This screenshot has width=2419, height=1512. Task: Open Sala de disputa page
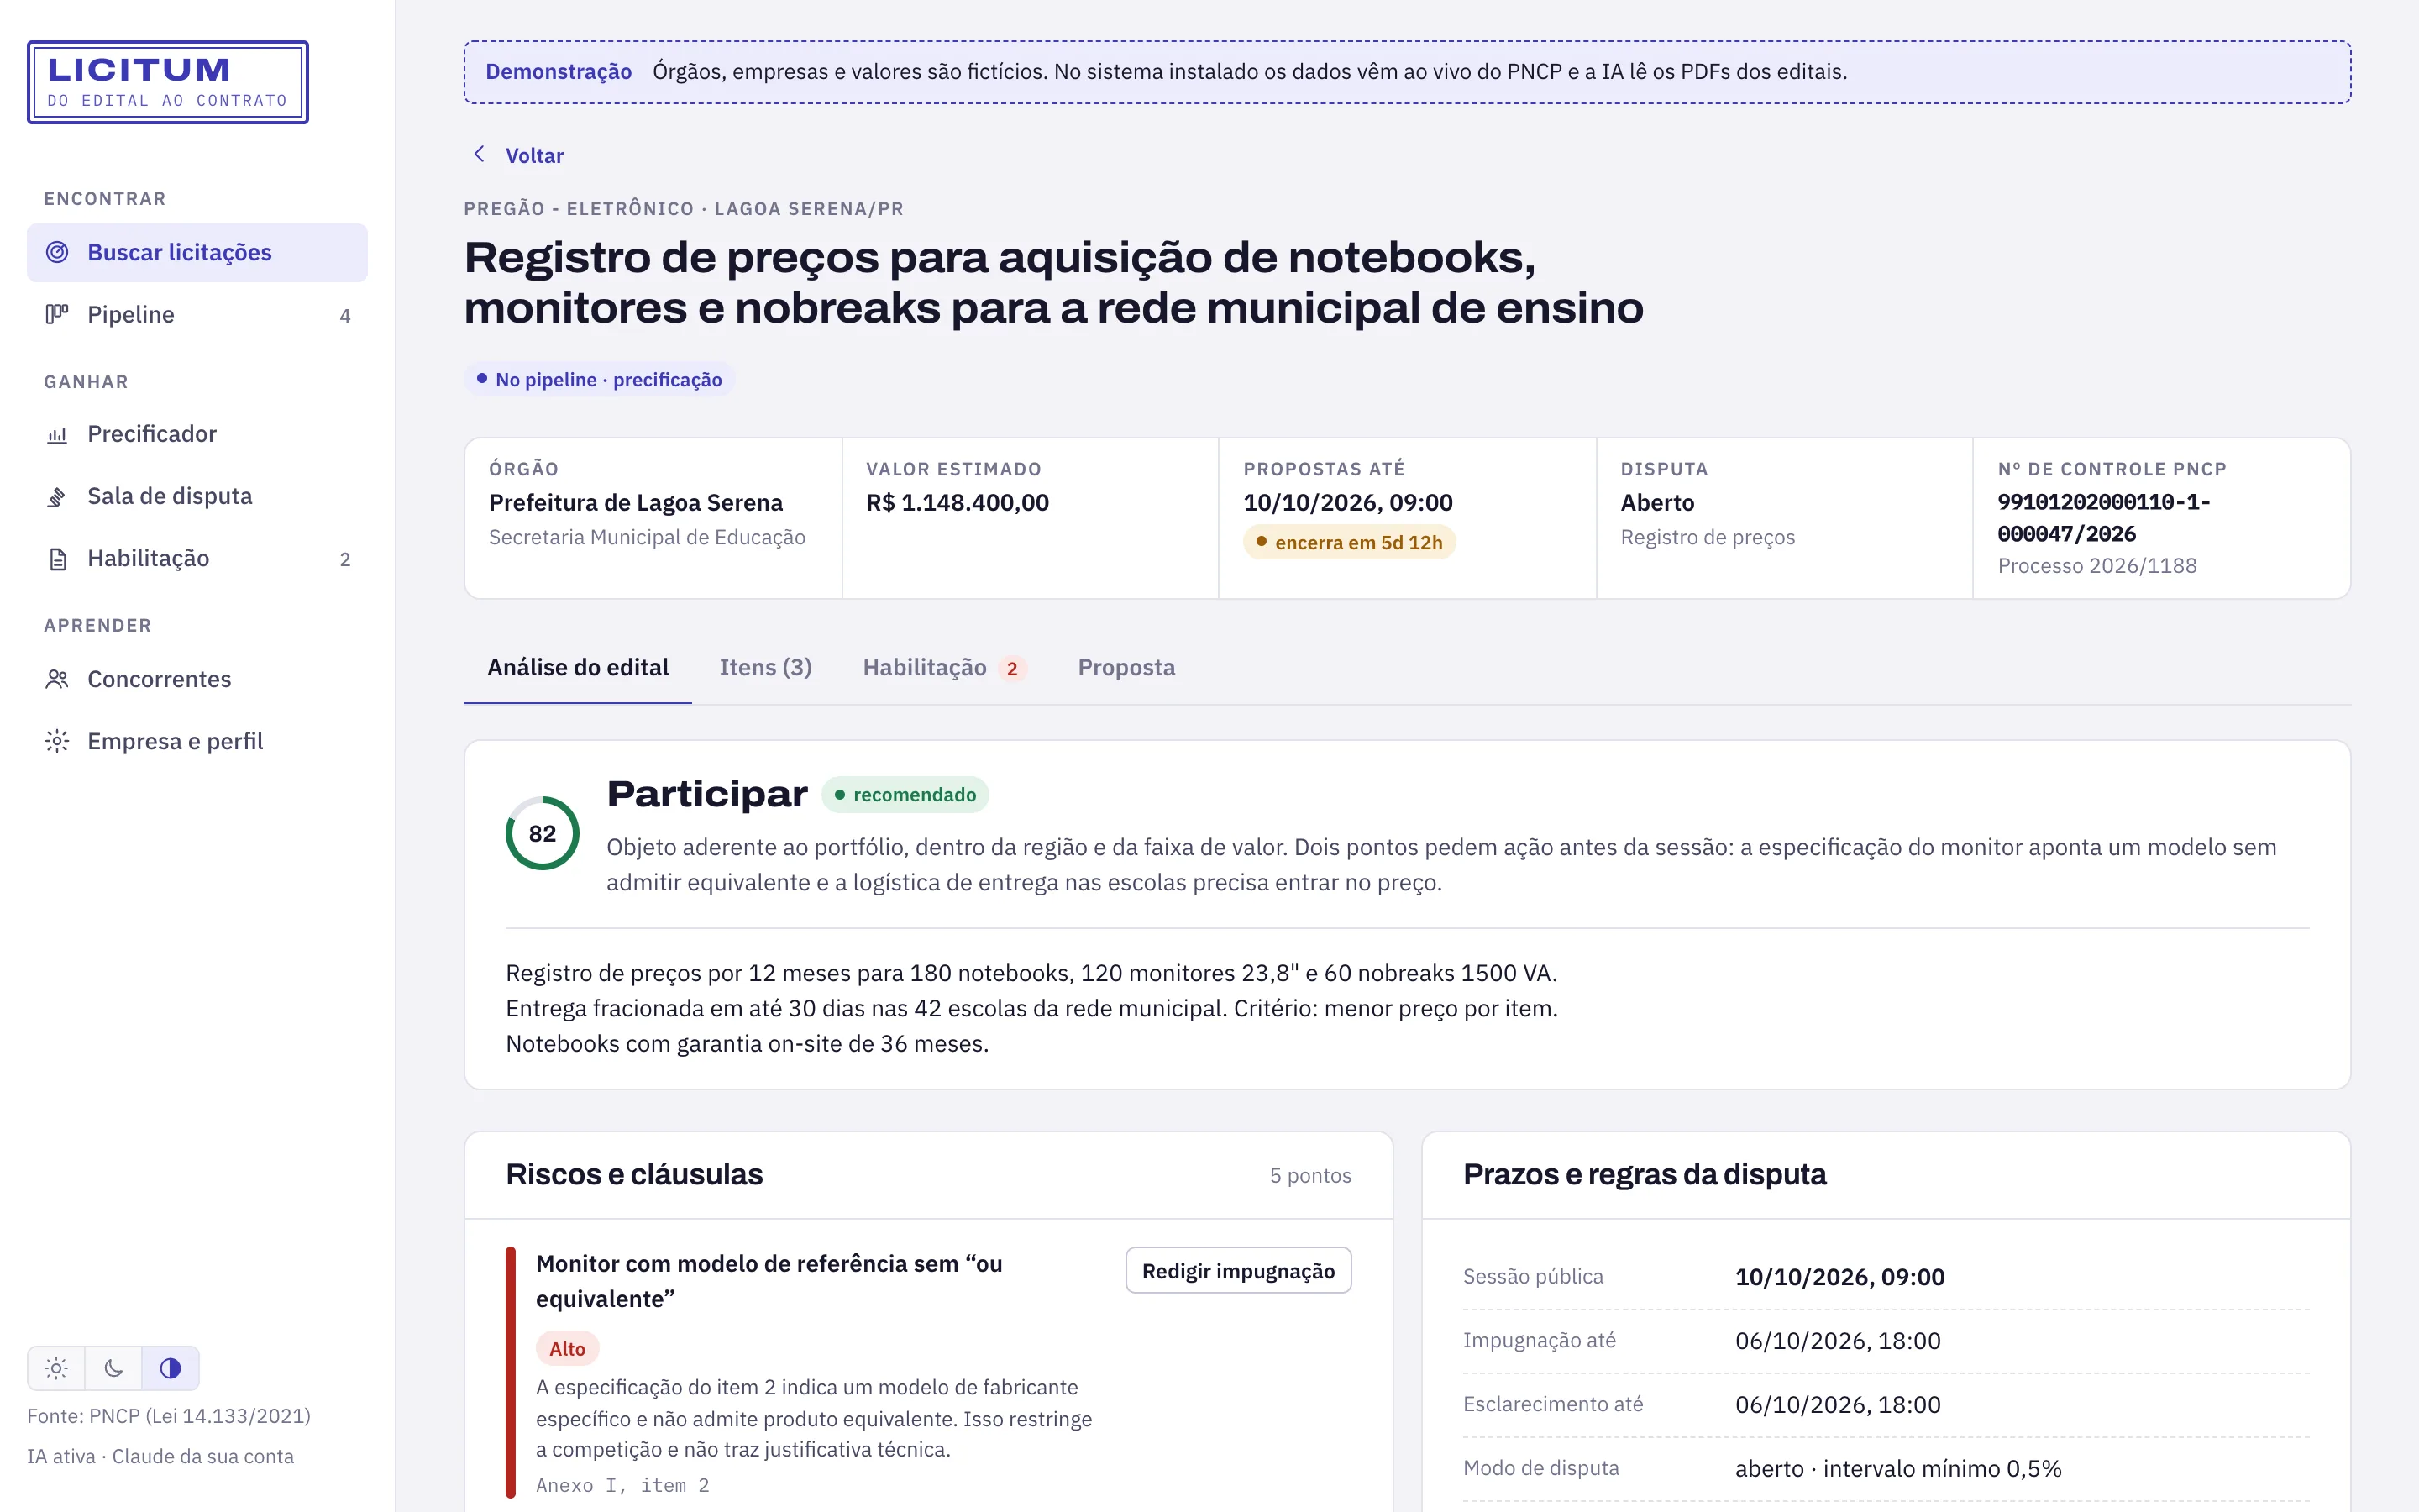click(x=197, y=496)
